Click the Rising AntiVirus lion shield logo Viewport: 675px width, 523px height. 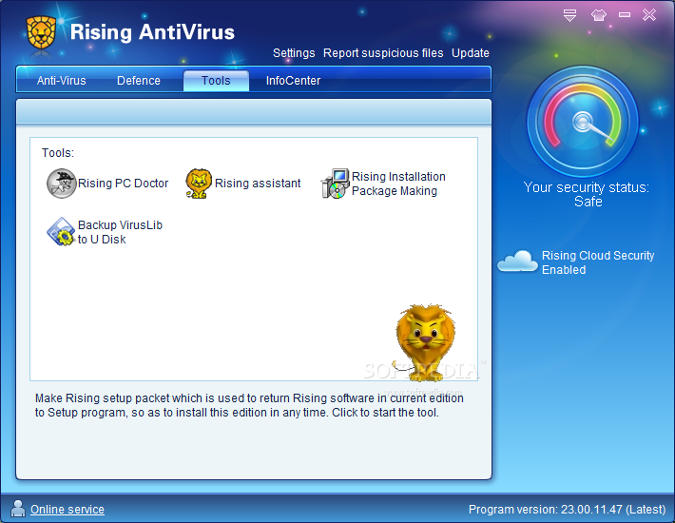41,32
